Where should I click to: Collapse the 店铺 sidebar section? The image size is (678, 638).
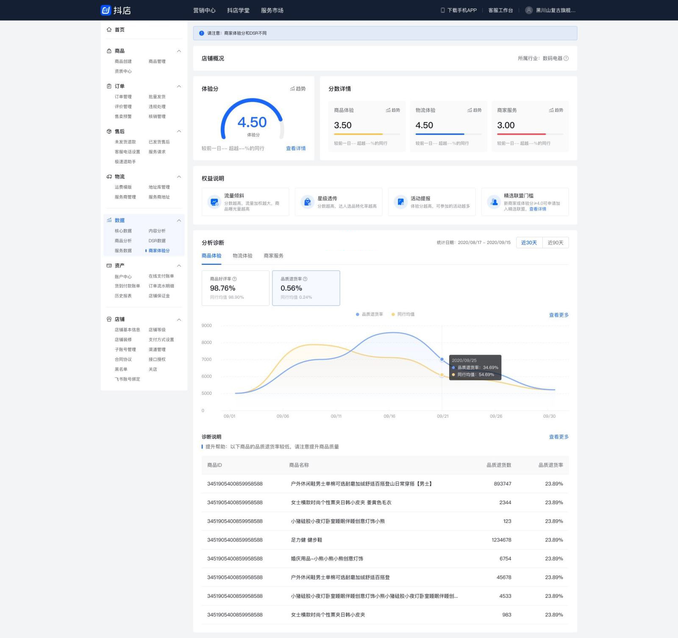point(179,319)
